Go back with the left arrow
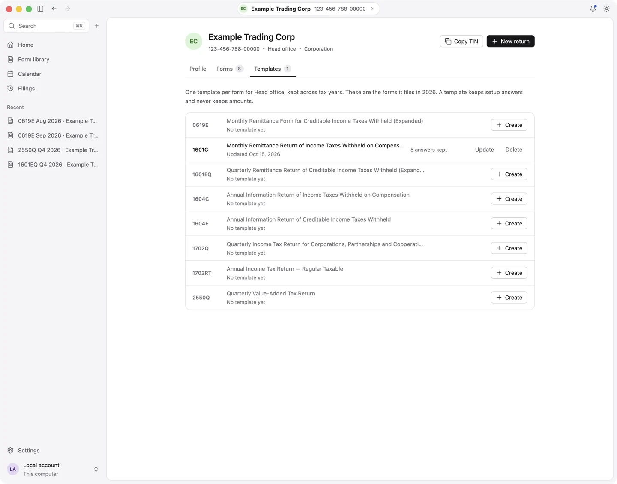This screenshot has height=484, width=617. pos(54,9)
